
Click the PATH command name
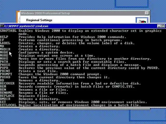pyautogui.click(x=4, y=62)
